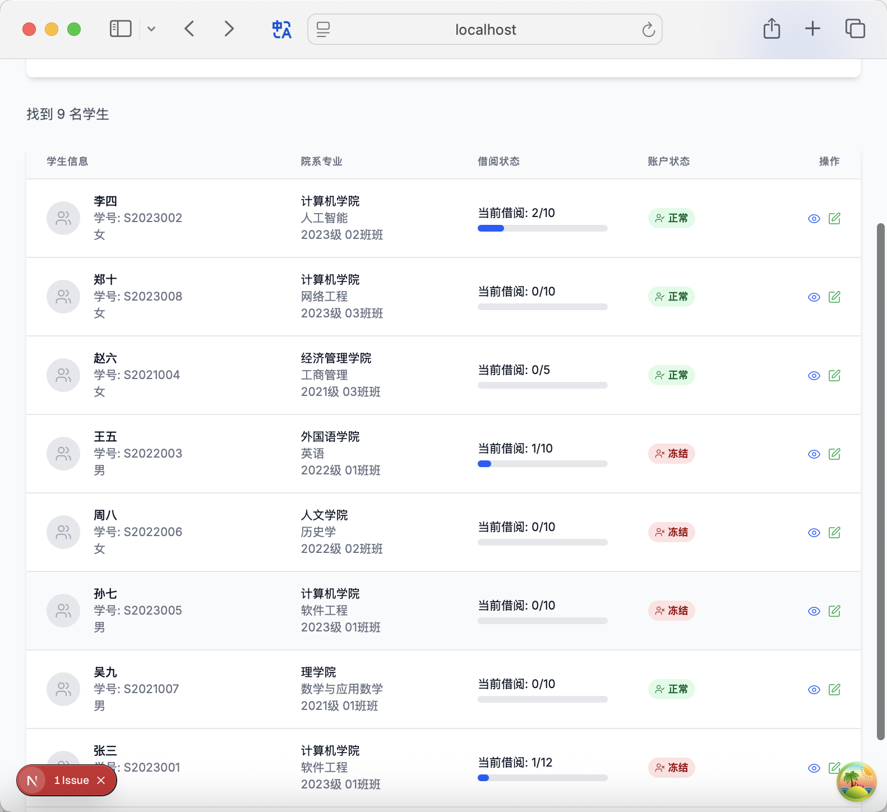View details of student 王五
Image resolution: width=887 pixels, height=812 pixels.
814,454
